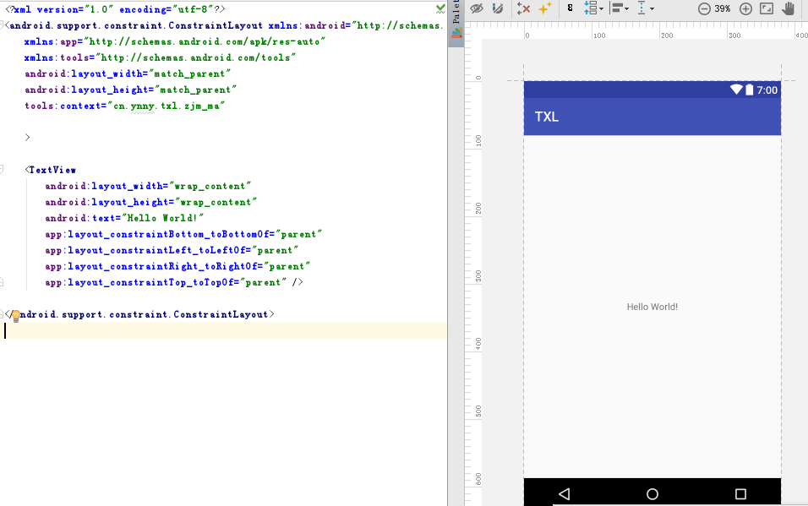Click the closing ConstraintLayout tag
This screenshot has width=808, height=506.
click(139, 314)
